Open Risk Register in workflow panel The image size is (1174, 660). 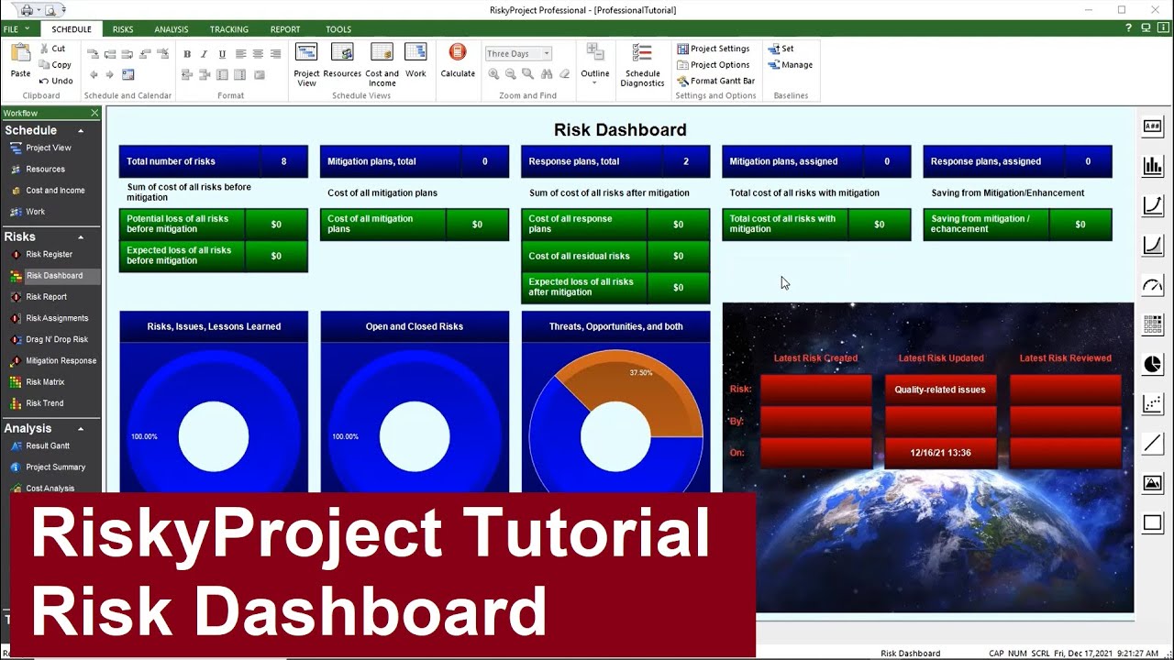50,254
